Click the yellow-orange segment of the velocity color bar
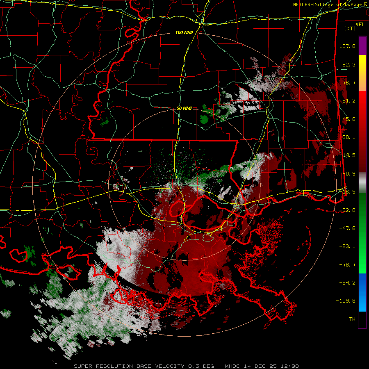This screenshot has height=369, width=369. coord(362,73)
